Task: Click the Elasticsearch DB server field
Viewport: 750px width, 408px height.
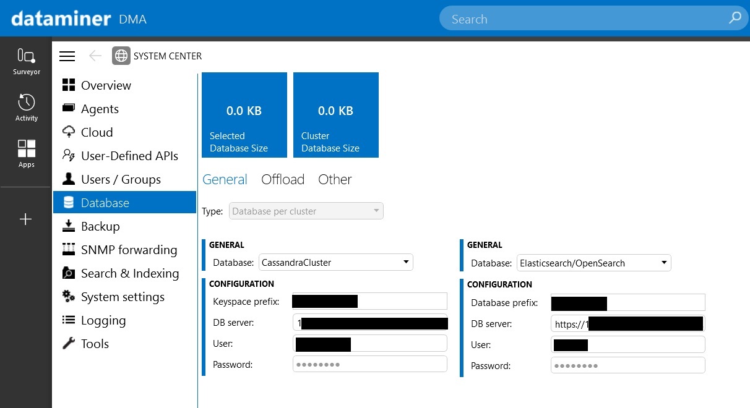Action: 628,323
